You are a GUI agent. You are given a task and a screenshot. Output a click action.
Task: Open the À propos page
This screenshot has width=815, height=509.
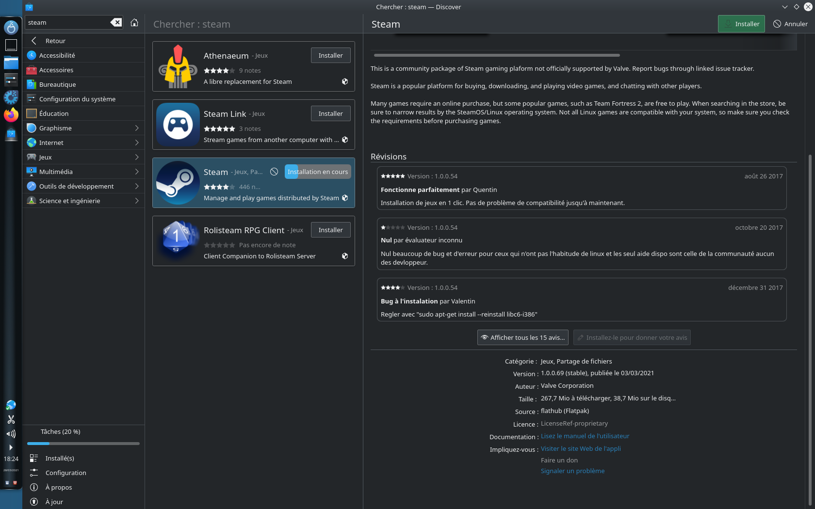pyautogui.click(x=83, y=487)
